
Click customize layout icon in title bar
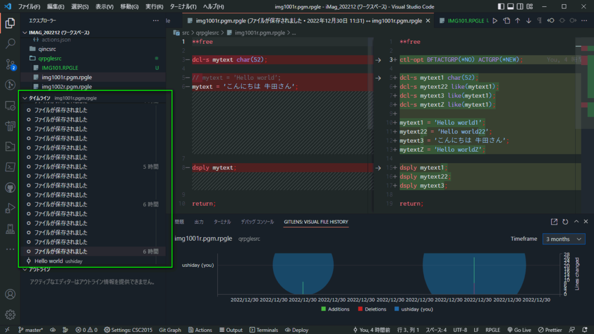(529, 6)
